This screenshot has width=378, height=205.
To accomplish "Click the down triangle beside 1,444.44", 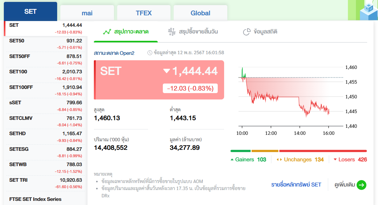I will [x=167, y=71].
